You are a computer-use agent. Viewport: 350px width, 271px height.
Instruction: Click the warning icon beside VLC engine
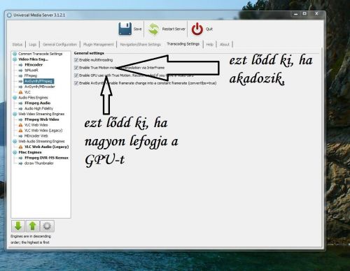pyautogui.click(x=20, y=92)
